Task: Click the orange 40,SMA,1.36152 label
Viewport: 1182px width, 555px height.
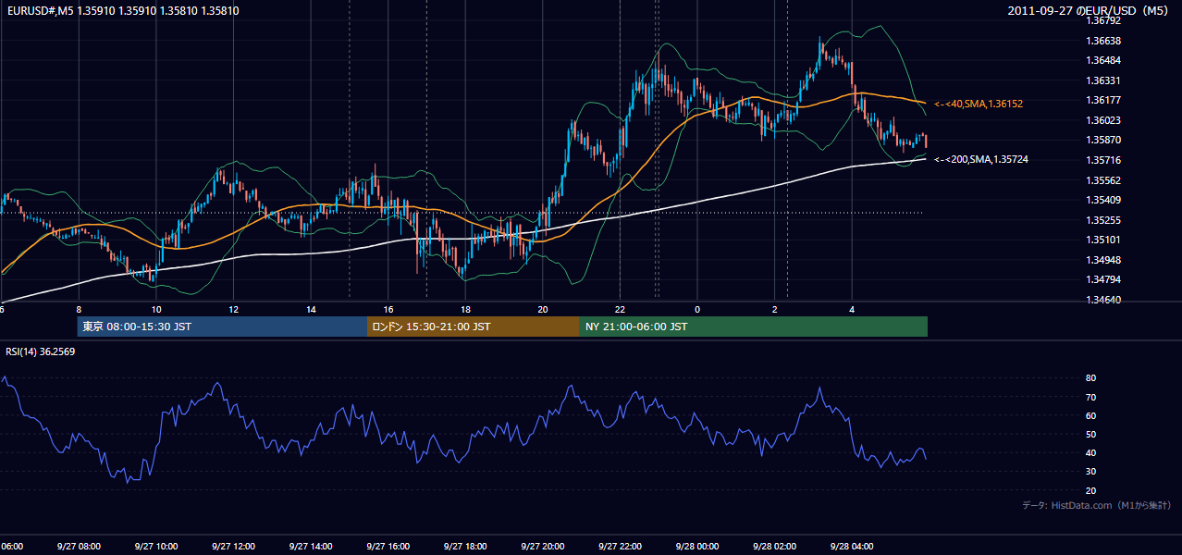Action: click(x=979, y=105)
